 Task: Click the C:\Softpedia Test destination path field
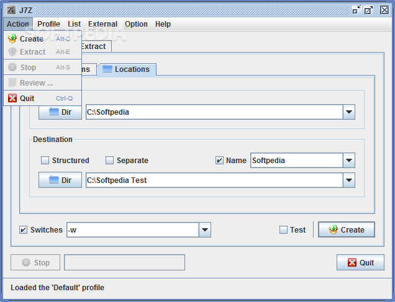click(x=214, y=180)
